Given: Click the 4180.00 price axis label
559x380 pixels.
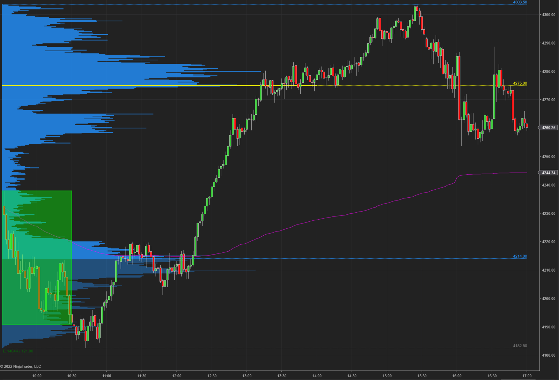Looking at the screenshot, I should pyautogui.click(x=549, y=355).
